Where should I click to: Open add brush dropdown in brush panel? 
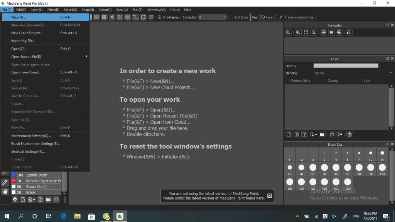34,200
